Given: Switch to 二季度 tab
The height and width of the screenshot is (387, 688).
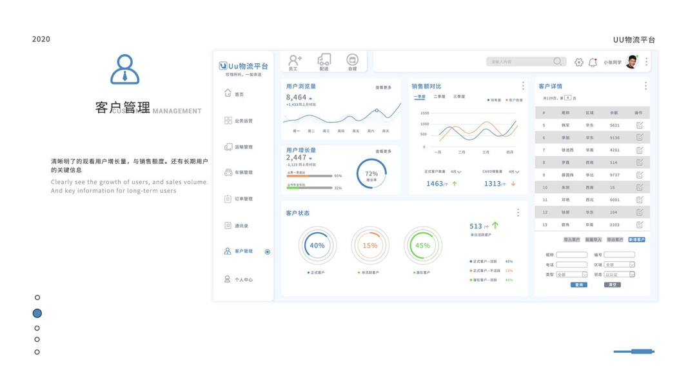Looking at the screenshot, I should click(x=439, y=97).
